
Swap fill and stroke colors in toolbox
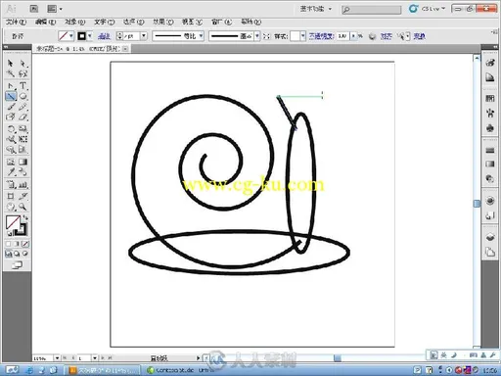pos(25,217)
